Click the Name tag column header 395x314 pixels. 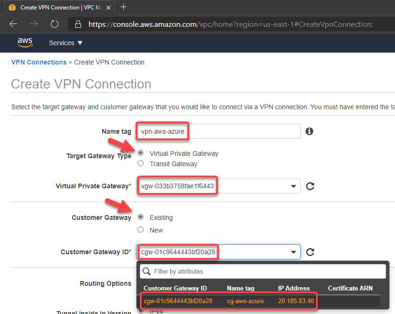pyautogui.click(x=241, y=288)
